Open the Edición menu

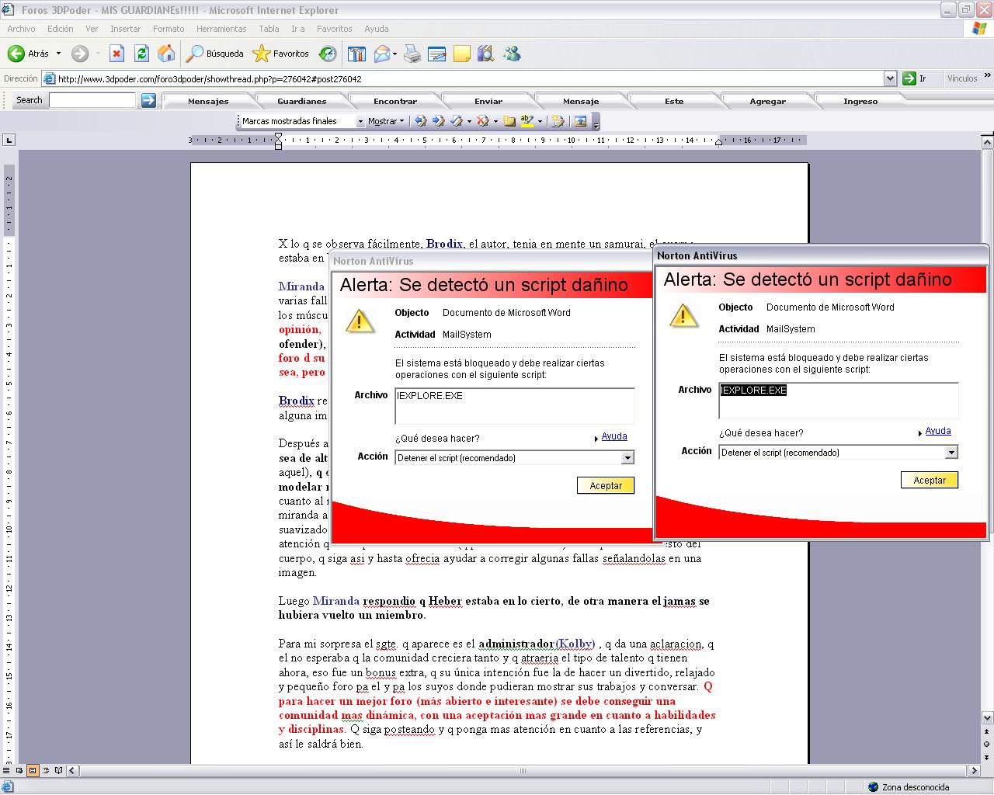(60, 29)
